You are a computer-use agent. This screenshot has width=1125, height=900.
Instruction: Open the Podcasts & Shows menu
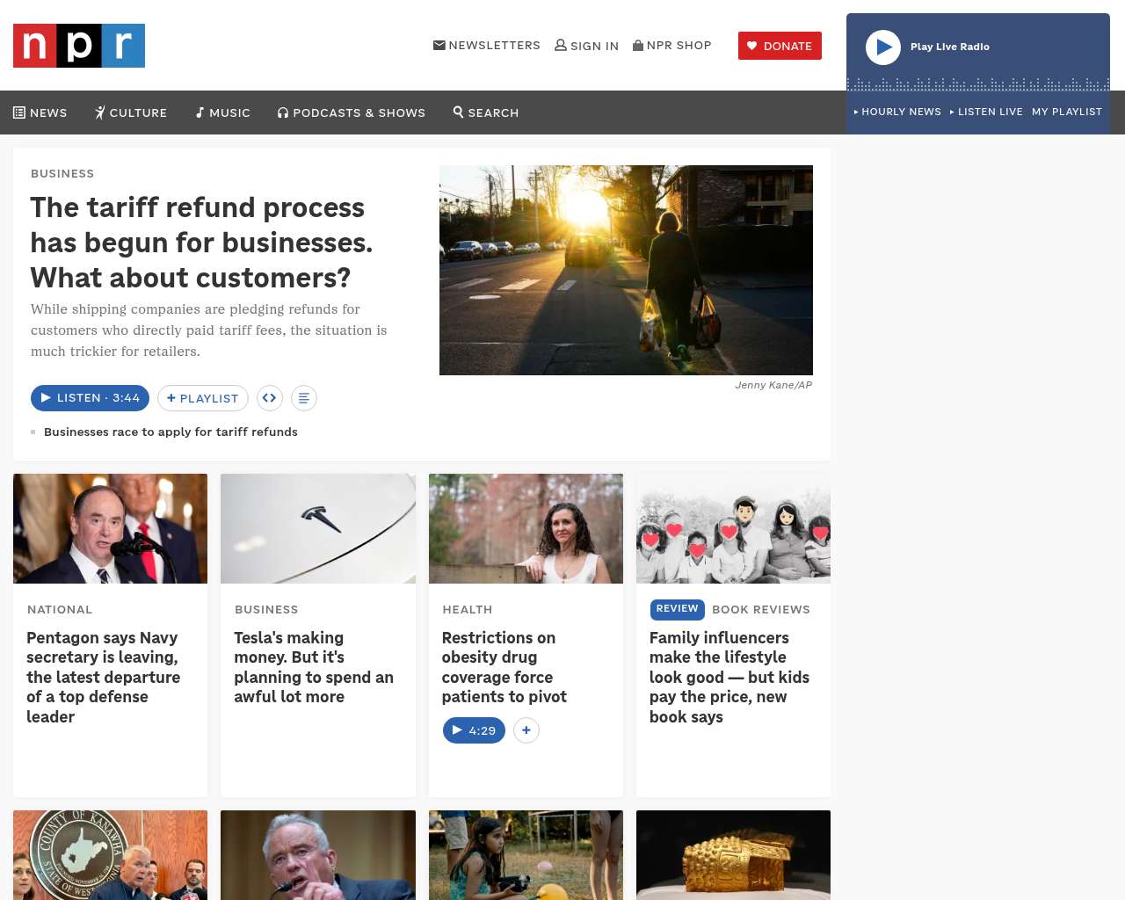click(x=352, y=112)
